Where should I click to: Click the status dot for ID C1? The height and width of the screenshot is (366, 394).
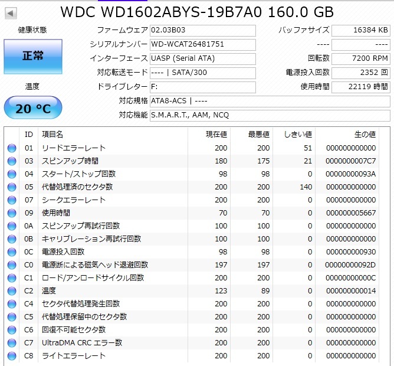(x=12, y=278)
